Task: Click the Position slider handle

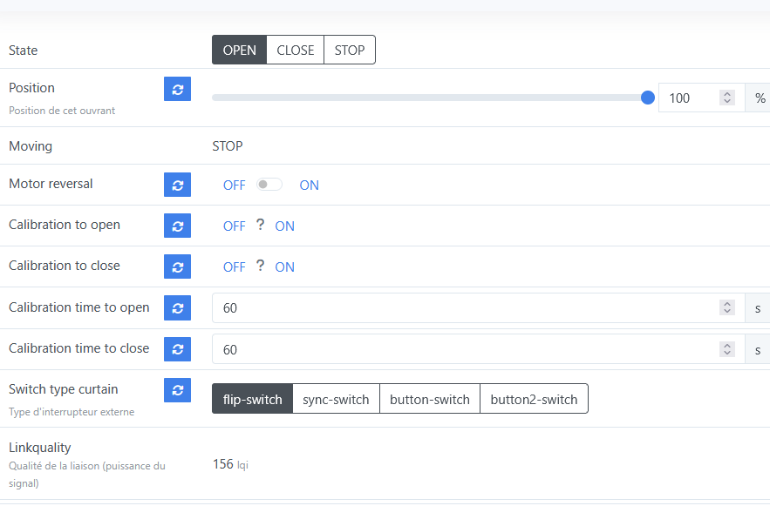Action: tap(648, 98)
